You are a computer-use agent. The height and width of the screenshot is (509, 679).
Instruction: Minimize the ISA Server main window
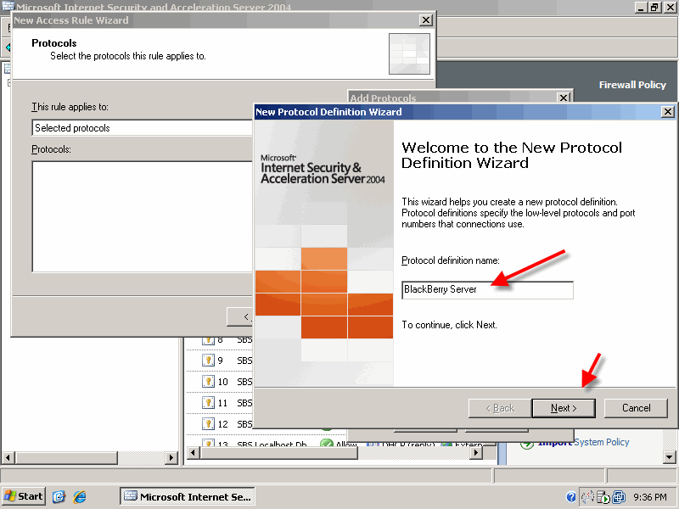coord(641,7)
